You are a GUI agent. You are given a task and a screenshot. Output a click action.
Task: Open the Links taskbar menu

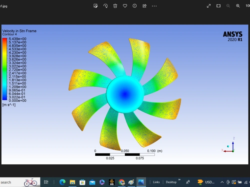(x=156, y=182)
